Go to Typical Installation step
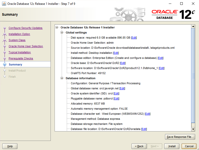 pos(20,52)
